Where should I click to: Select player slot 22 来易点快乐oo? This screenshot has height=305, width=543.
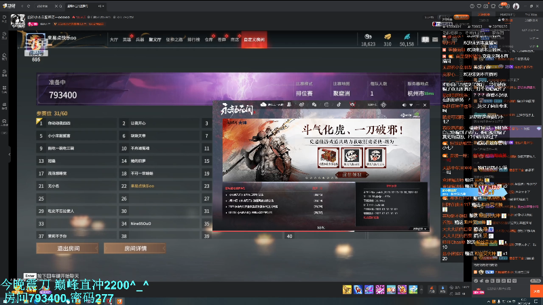click(x=160, y=186)
